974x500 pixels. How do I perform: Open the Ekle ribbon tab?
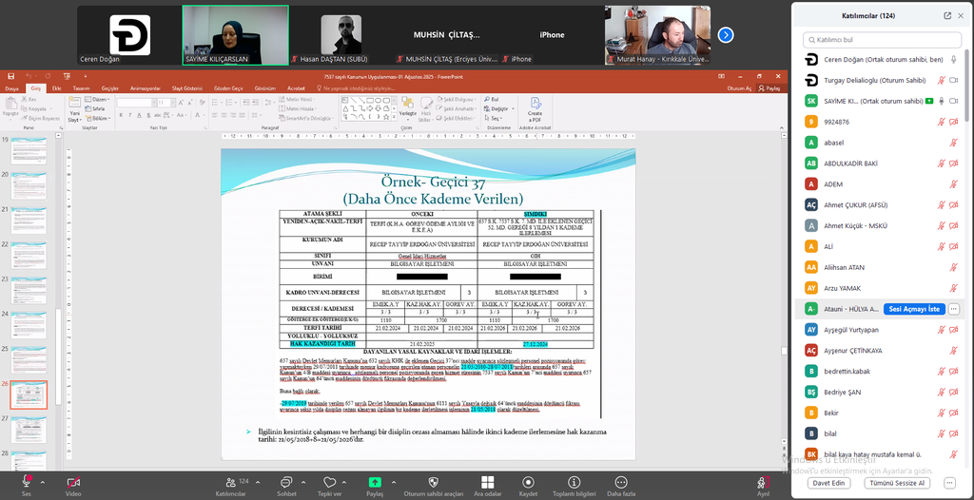56,88
